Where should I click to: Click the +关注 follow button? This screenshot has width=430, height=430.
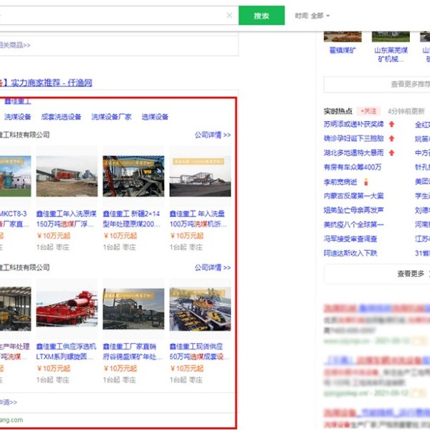tap(368, 111)
